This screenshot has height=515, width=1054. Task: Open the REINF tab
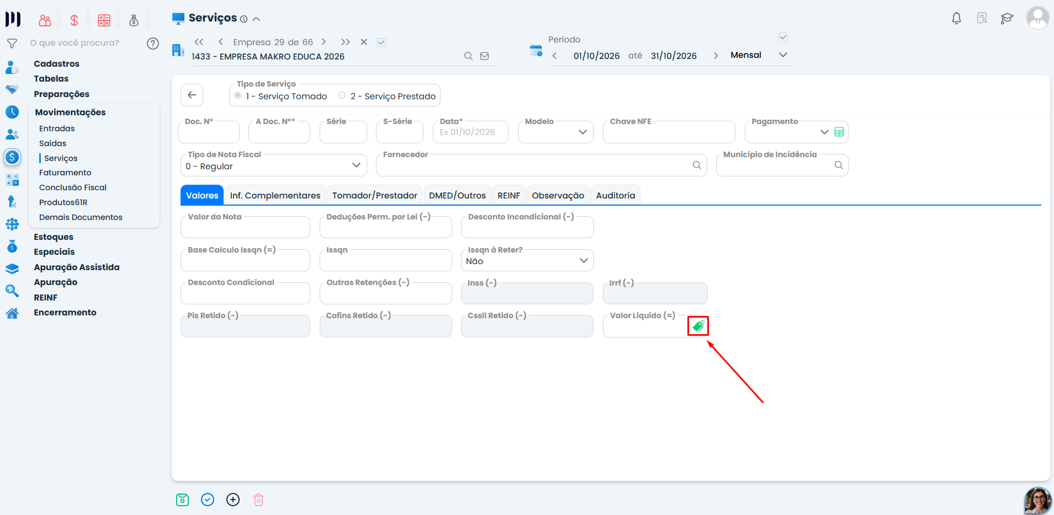pos(509,195)
